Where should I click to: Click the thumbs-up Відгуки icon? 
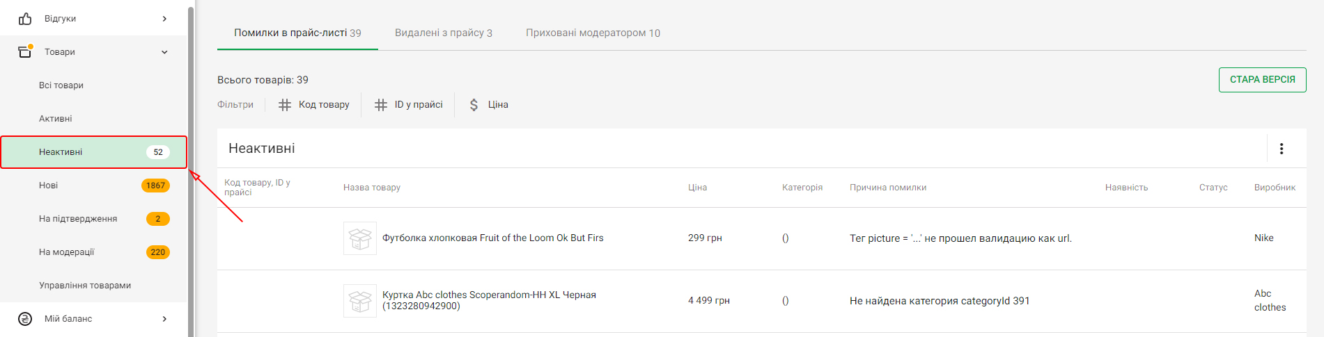pos(25,19)
